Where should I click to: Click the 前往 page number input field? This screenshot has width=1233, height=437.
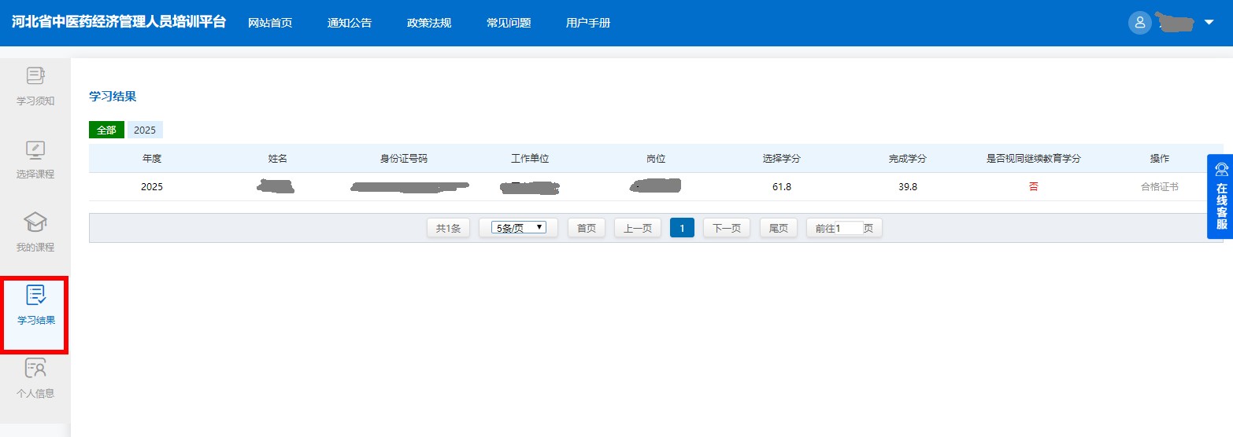click(x=852, y=228)
